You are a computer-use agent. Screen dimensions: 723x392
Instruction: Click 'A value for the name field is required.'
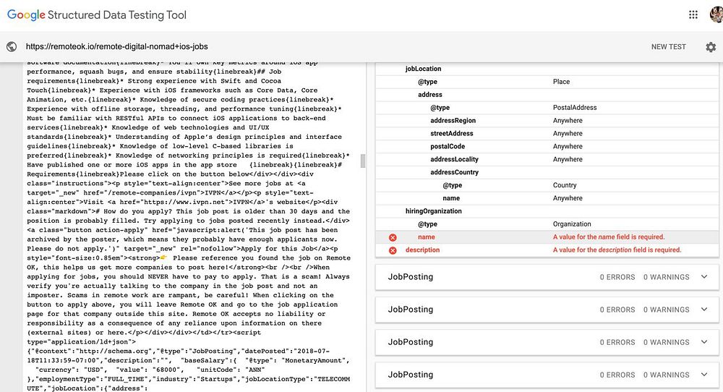(x=609, y=237)
